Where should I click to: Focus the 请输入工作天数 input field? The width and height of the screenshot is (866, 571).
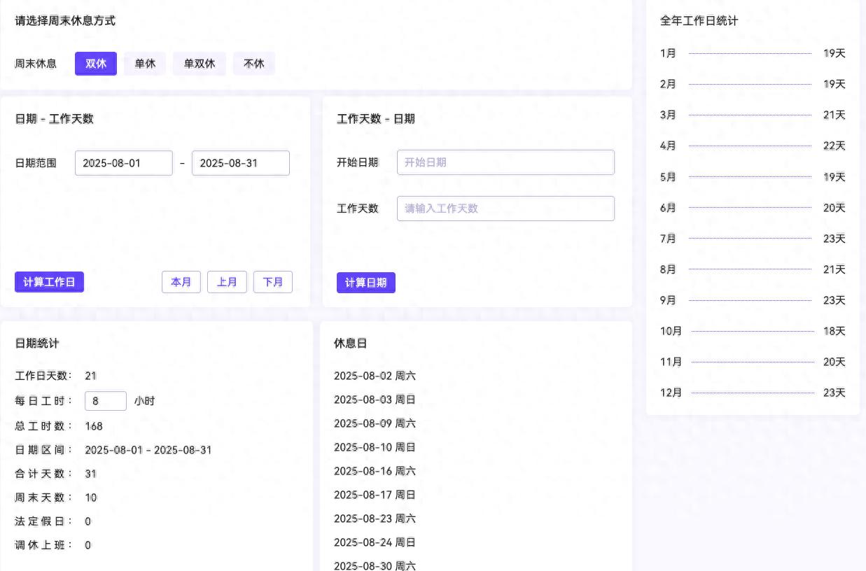pyautogui.click(x=505, y=209)
